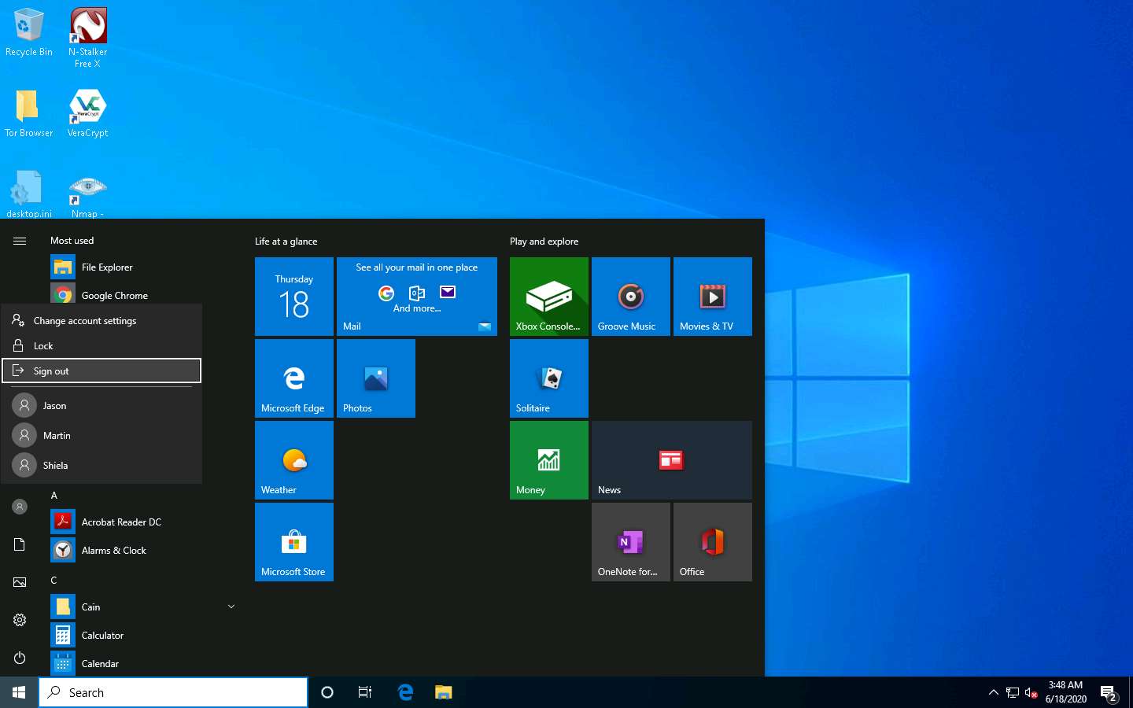The image size is (1133, 708).
Task: Open the Money tile
Action: (549, 460)
